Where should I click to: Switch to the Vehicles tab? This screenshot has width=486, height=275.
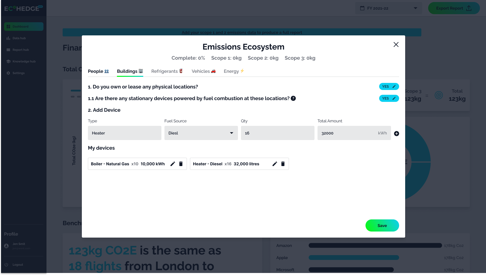tap(204, 71)
